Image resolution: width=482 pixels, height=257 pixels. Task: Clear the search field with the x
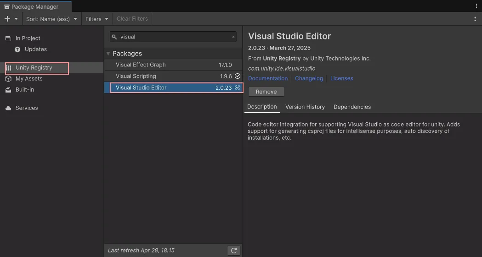pos(233,37)
